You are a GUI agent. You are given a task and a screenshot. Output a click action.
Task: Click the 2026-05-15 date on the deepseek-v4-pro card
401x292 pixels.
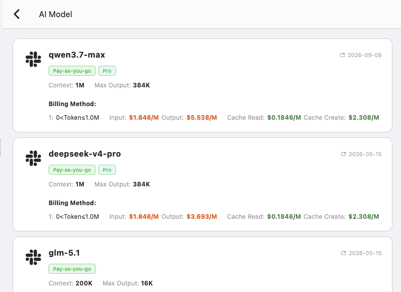(365, 154)
